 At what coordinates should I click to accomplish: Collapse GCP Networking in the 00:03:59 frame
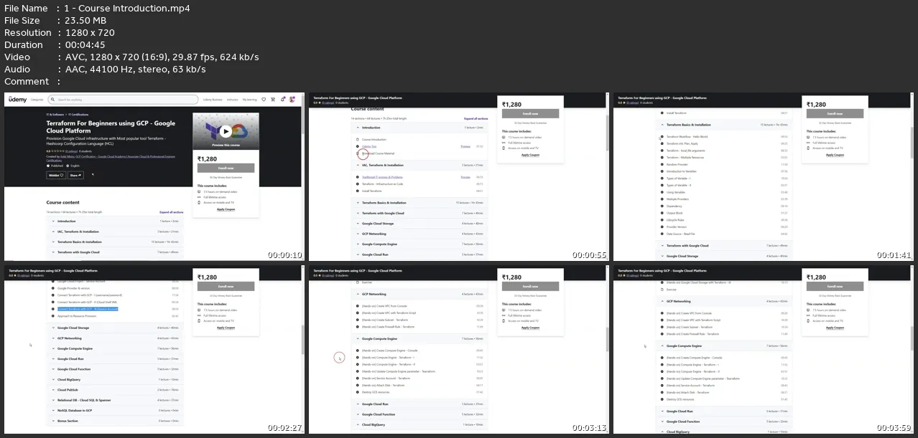(x=723, y=301)
